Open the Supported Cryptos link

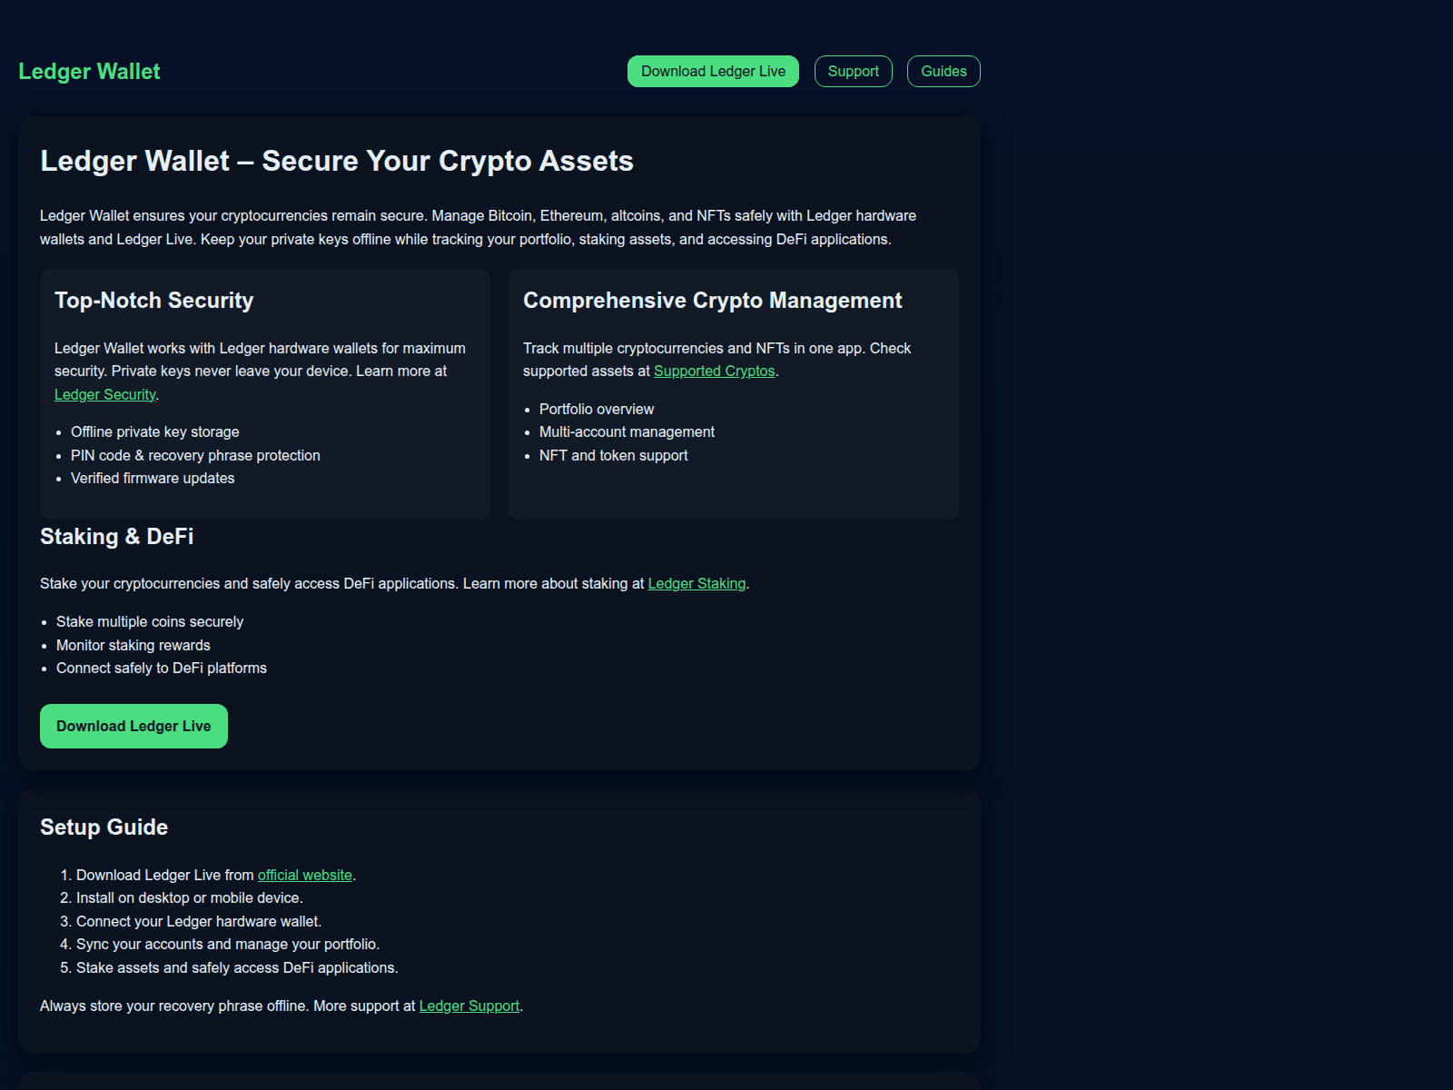point(714,371)
